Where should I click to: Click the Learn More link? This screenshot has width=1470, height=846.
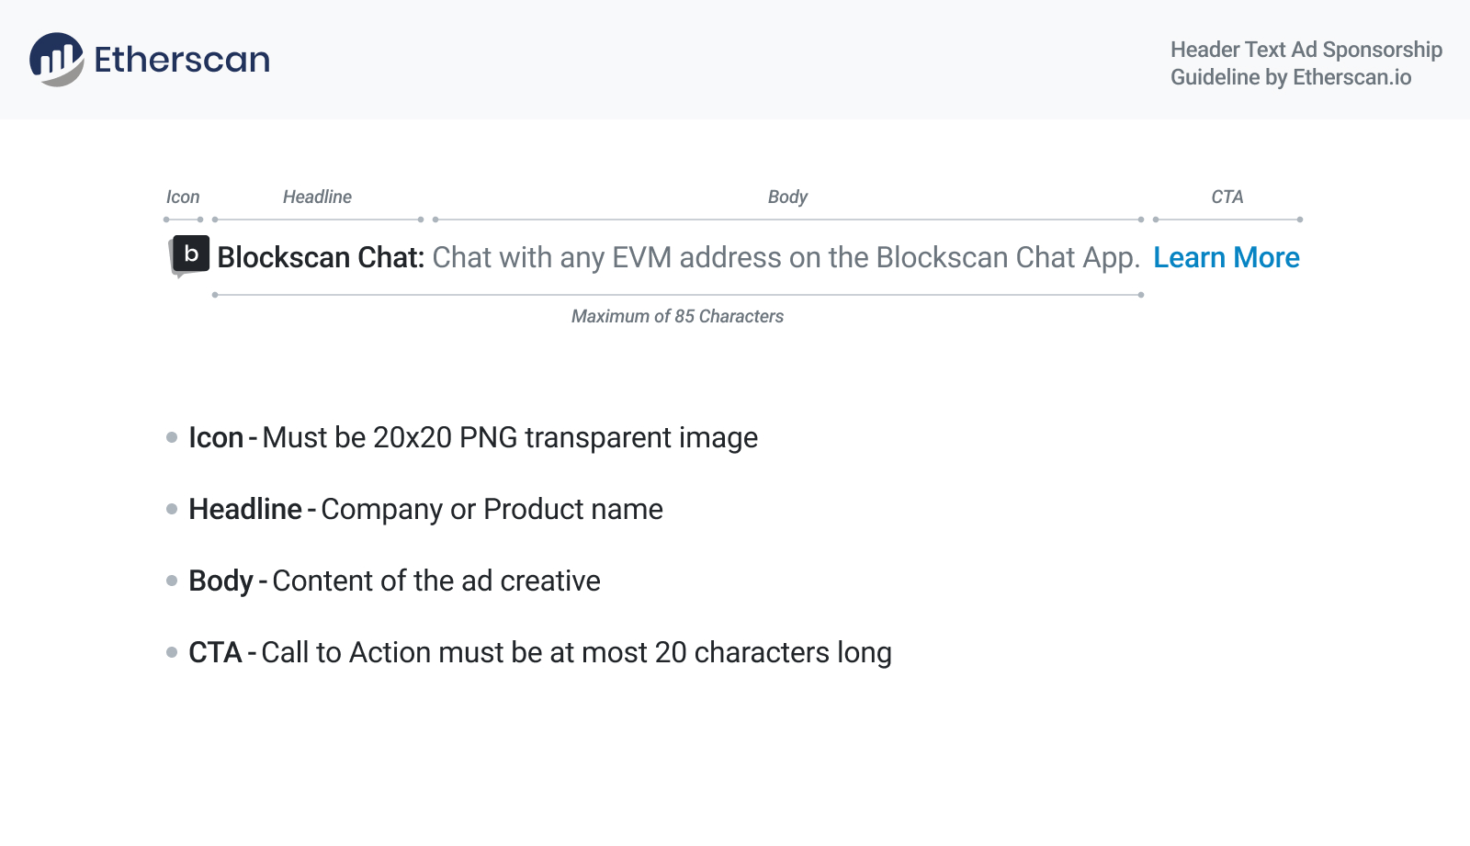click(x=1226, y=258)
